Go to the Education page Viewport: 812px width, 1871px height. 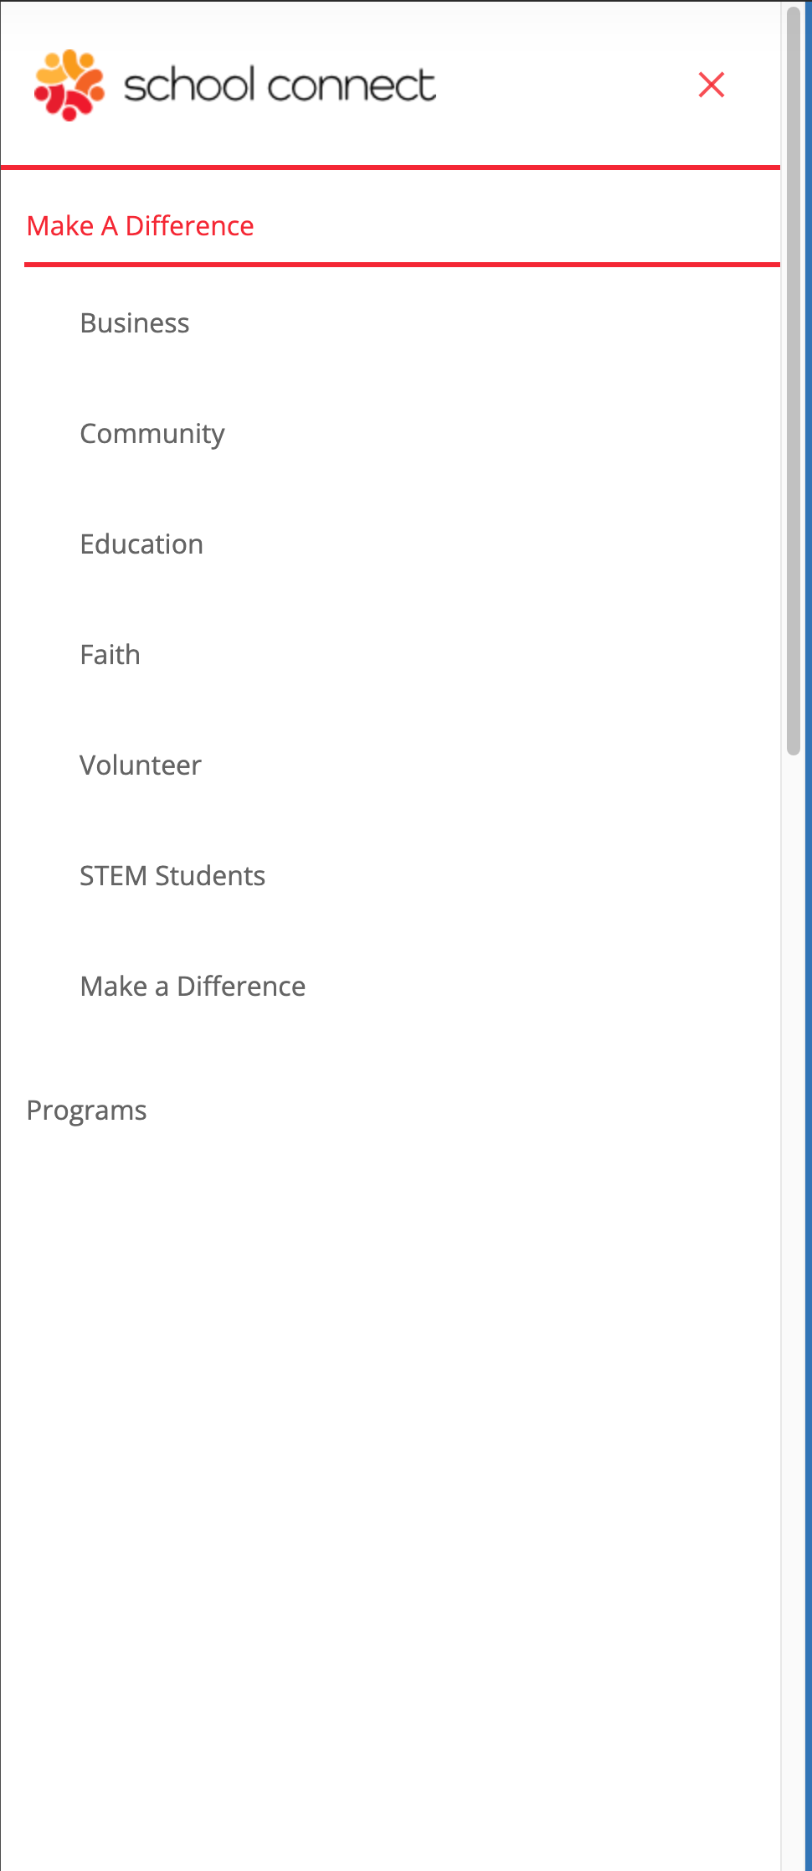coord(141,544)
